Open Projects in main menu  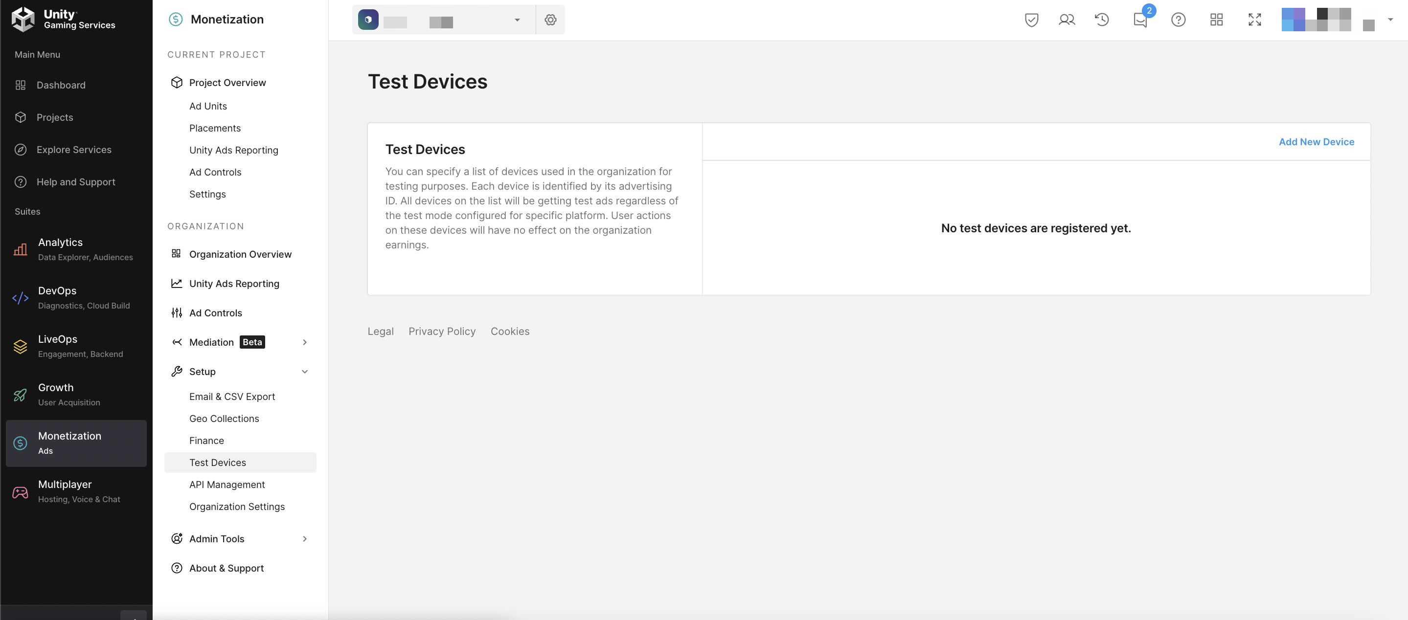point(55,117)
